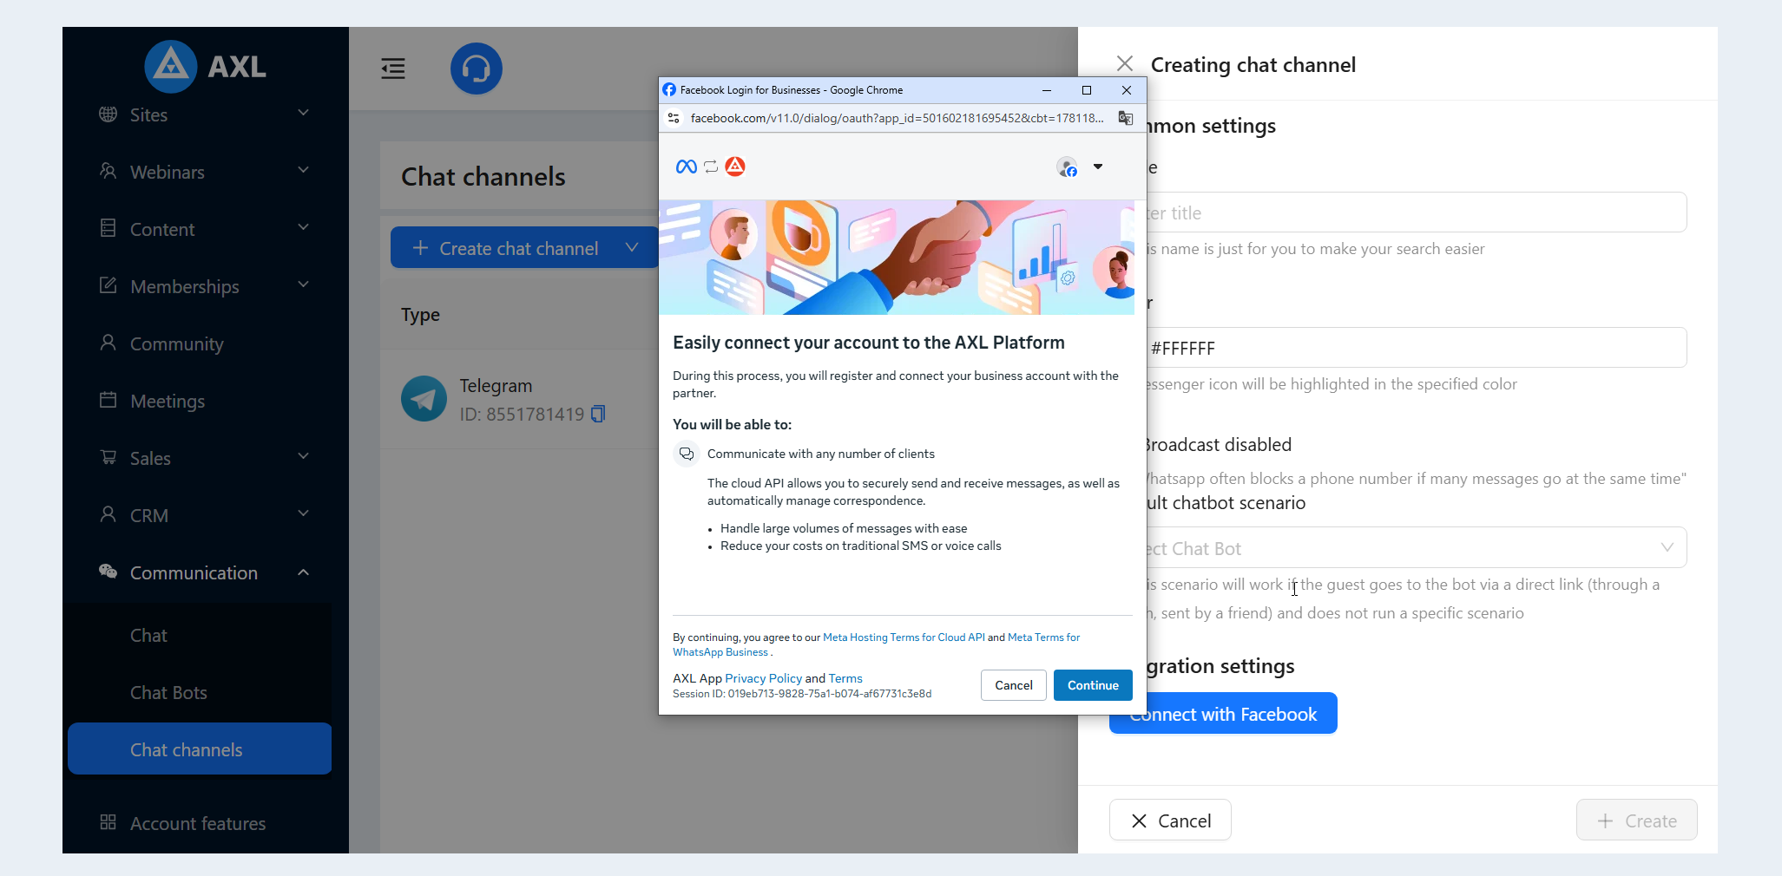Click the Telegram channel name text
Screen dimensions: 1782x876
point(496,386)
